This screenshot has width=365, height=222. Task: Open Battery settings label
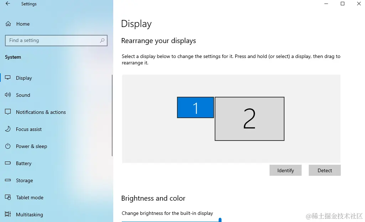coord(24,163)
